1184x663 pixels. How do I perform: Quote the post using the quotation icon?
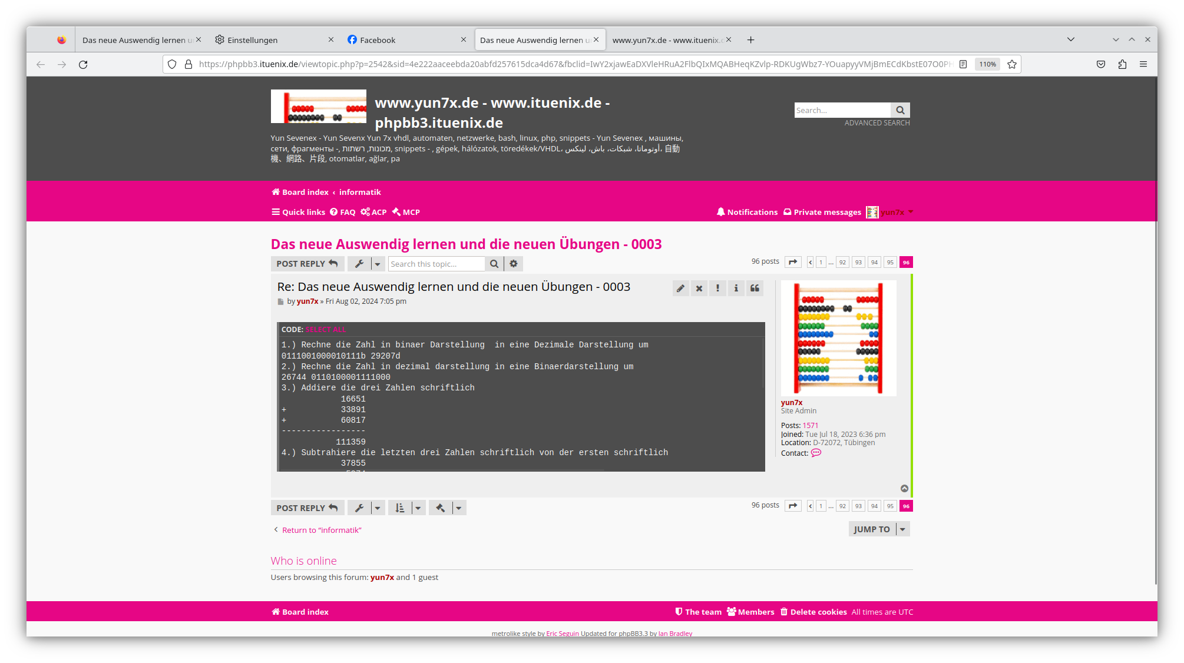[x=755, y=288]
